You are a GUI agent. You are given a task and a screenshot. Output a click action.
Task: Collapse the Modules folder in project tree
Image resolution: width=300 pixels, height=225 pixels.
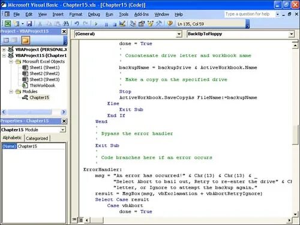point(11,92)
